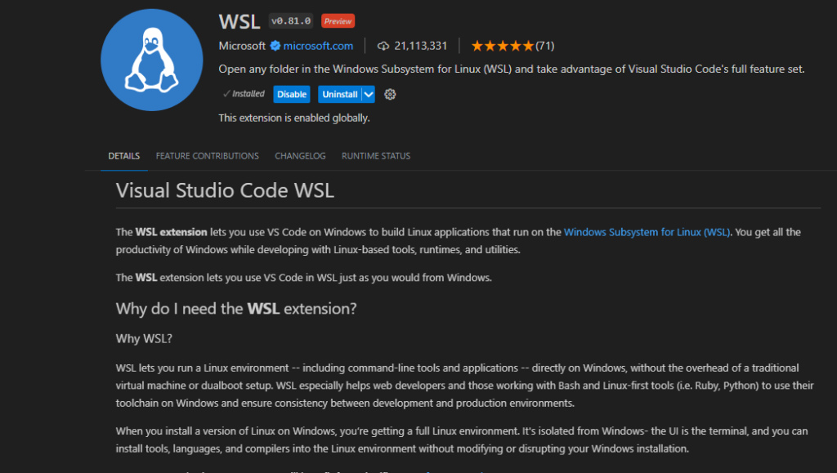The height and width of the screenshot is (473, 837).
Task: Click the WSL extension title
Action: coord(239,22)
